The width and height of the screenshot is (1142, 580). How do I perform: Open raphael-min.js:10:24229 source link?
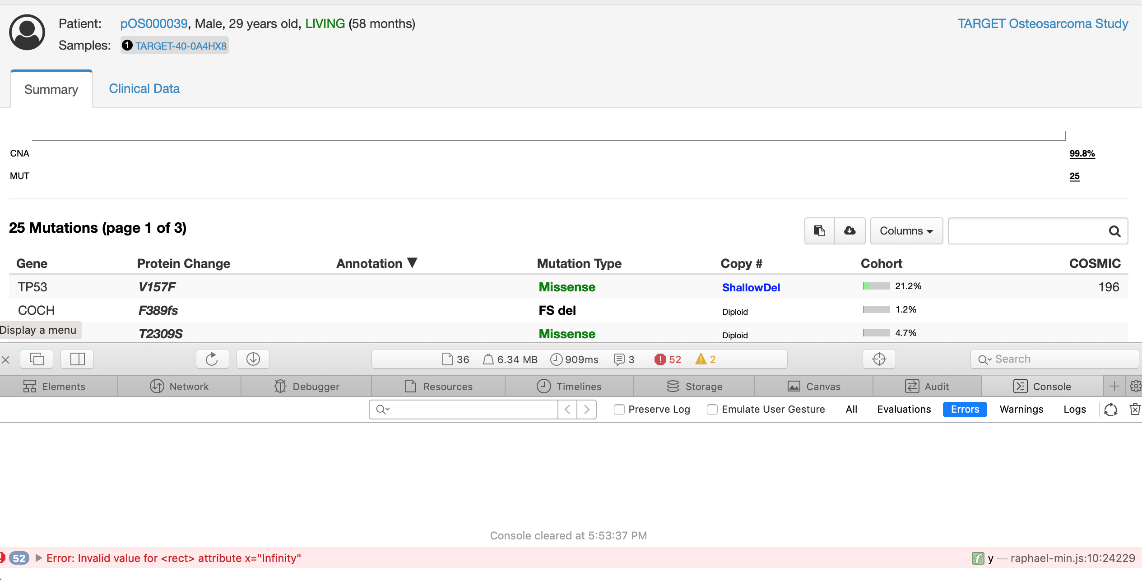(x=1072, y=558)
